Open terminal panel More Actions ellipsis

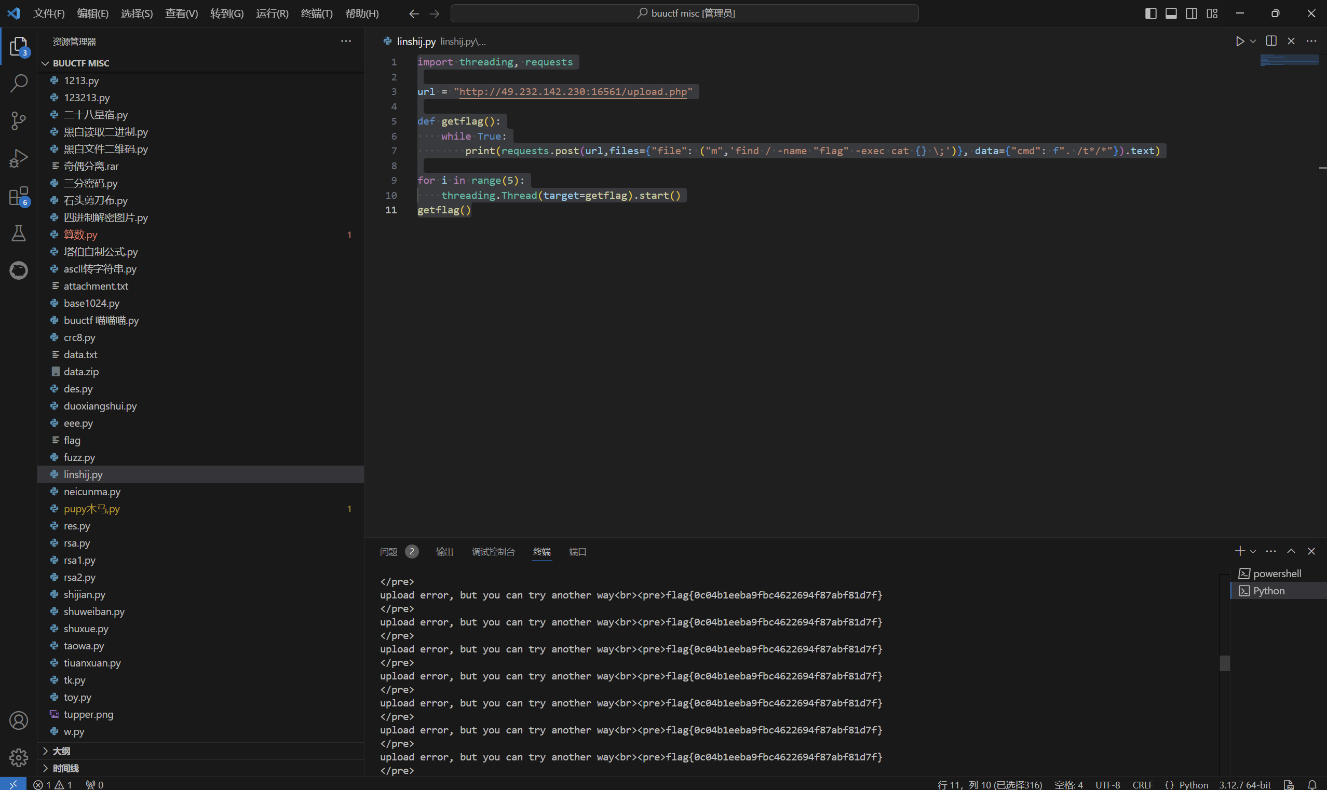point(1270,551)
